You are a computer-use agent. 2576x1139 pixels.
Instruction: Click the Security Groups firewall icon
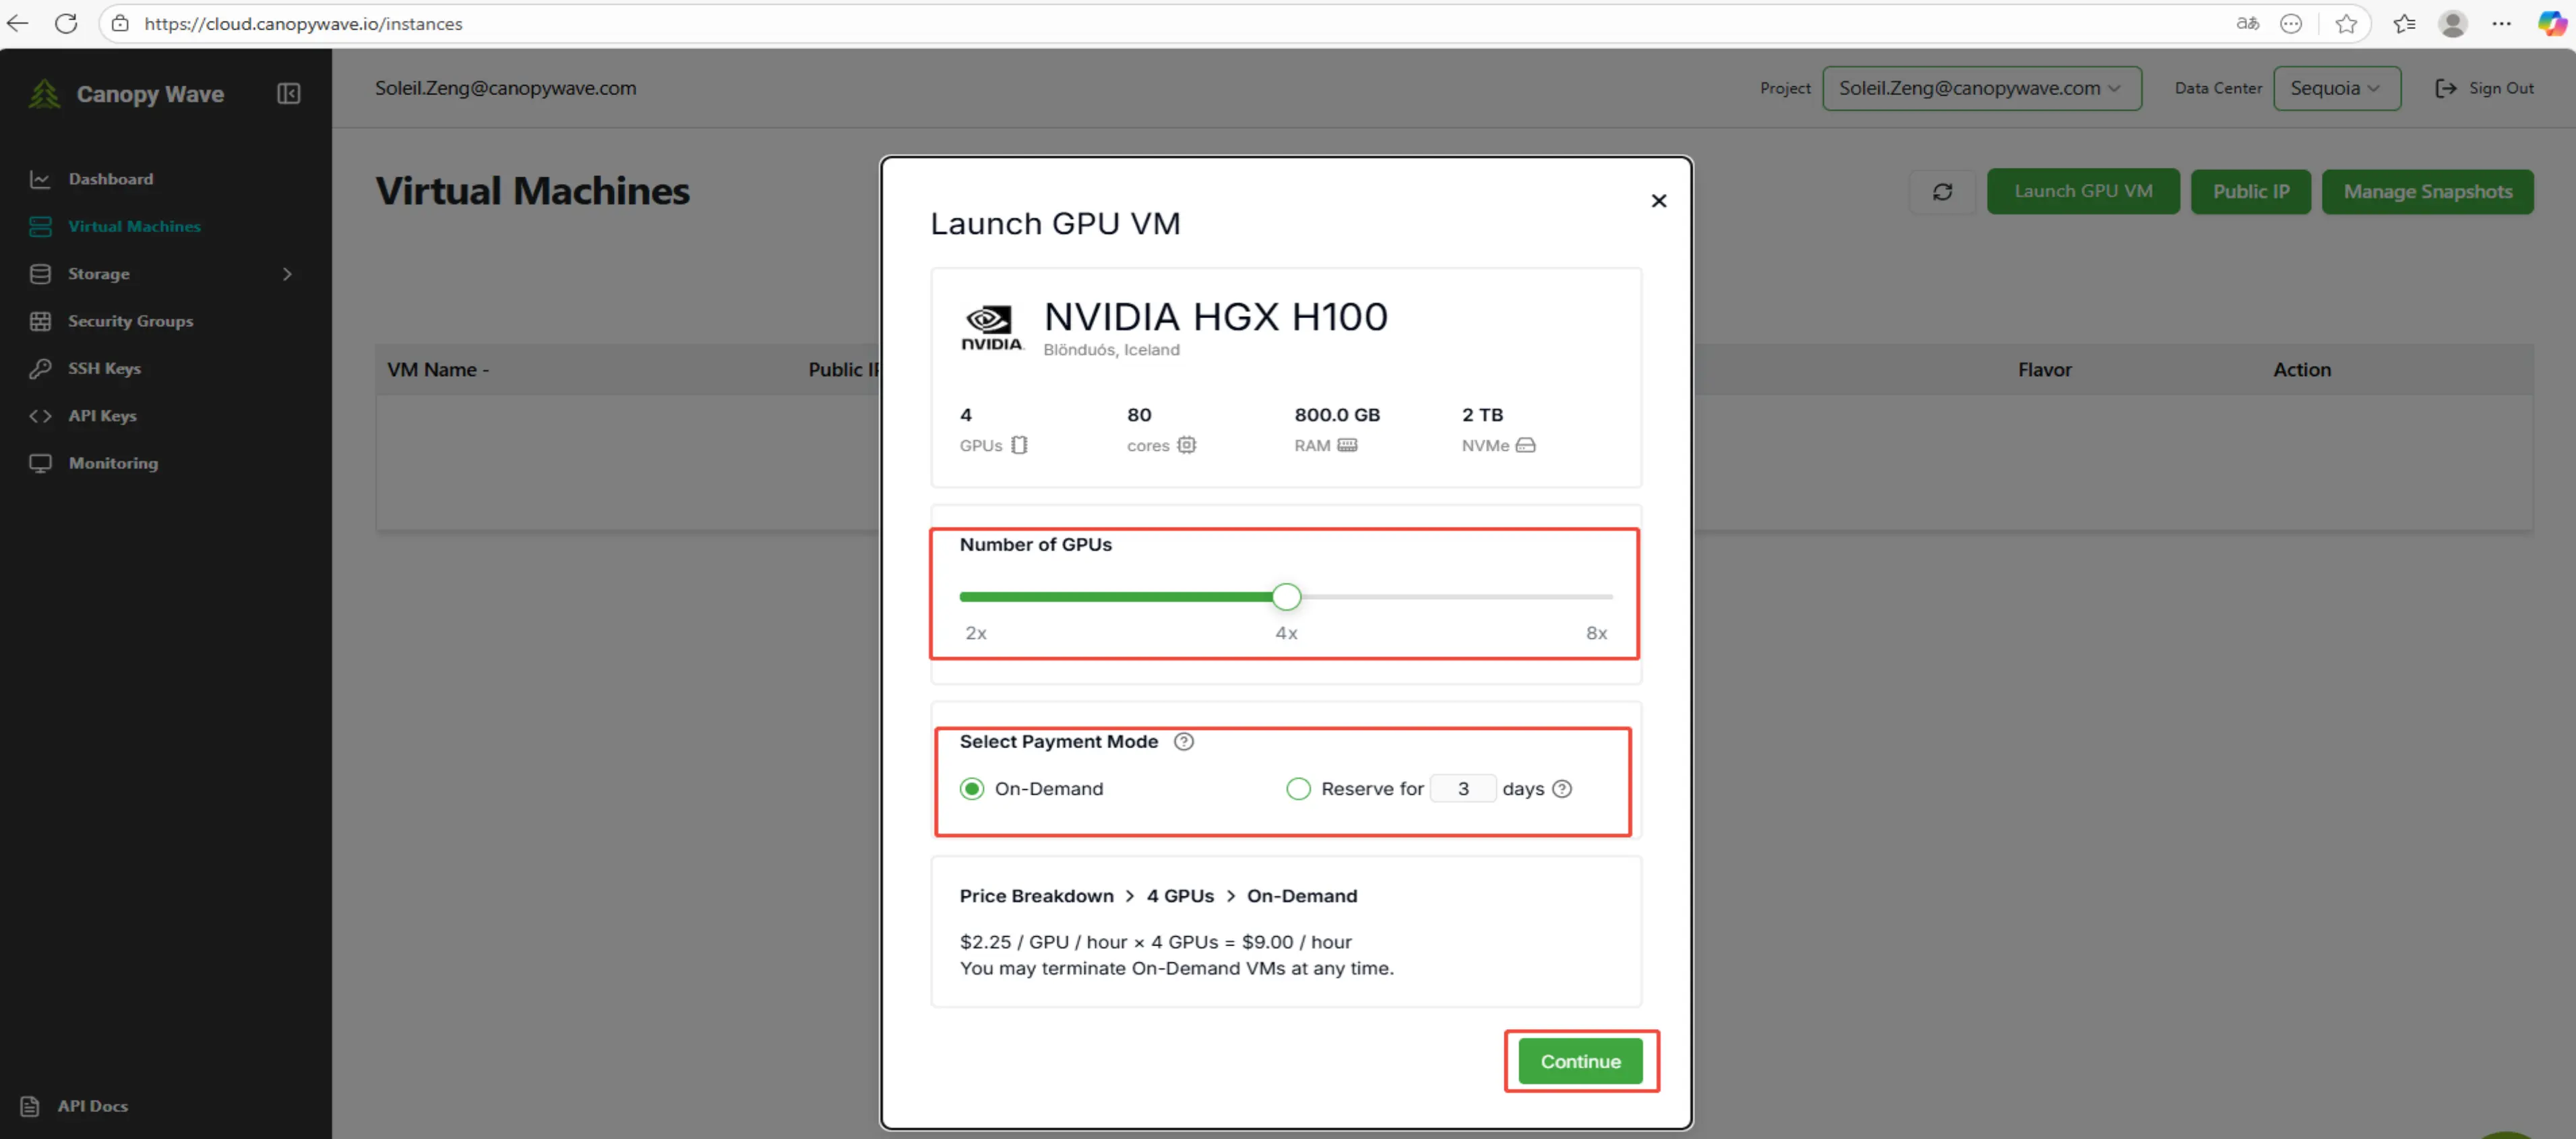coord(40,321)
